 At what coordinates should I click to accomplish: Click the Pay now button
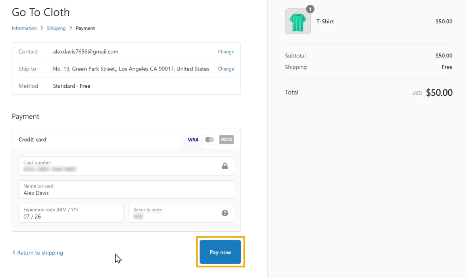[220, 252]
